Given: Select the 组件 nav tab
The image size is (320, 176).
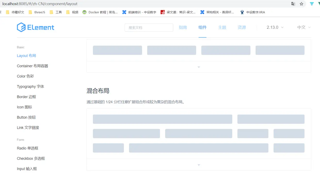Looking at the screenshot, I should 203,27.
